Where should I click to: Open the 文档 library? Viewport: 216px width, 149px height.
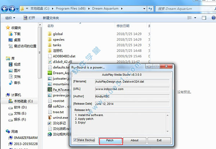click(15, 76)
